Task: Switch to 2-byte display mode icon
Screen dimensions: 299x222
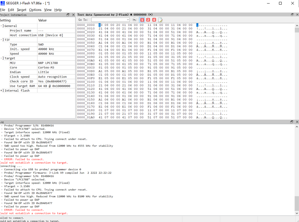Action: pos(148,20)
